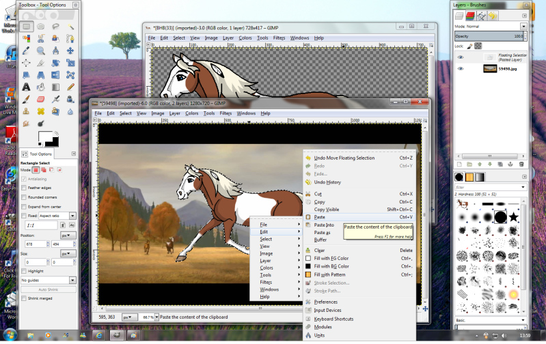Click the Auto Shrink button
The height and width of the screenshot is (344, 546).
[x=49, y=289]
